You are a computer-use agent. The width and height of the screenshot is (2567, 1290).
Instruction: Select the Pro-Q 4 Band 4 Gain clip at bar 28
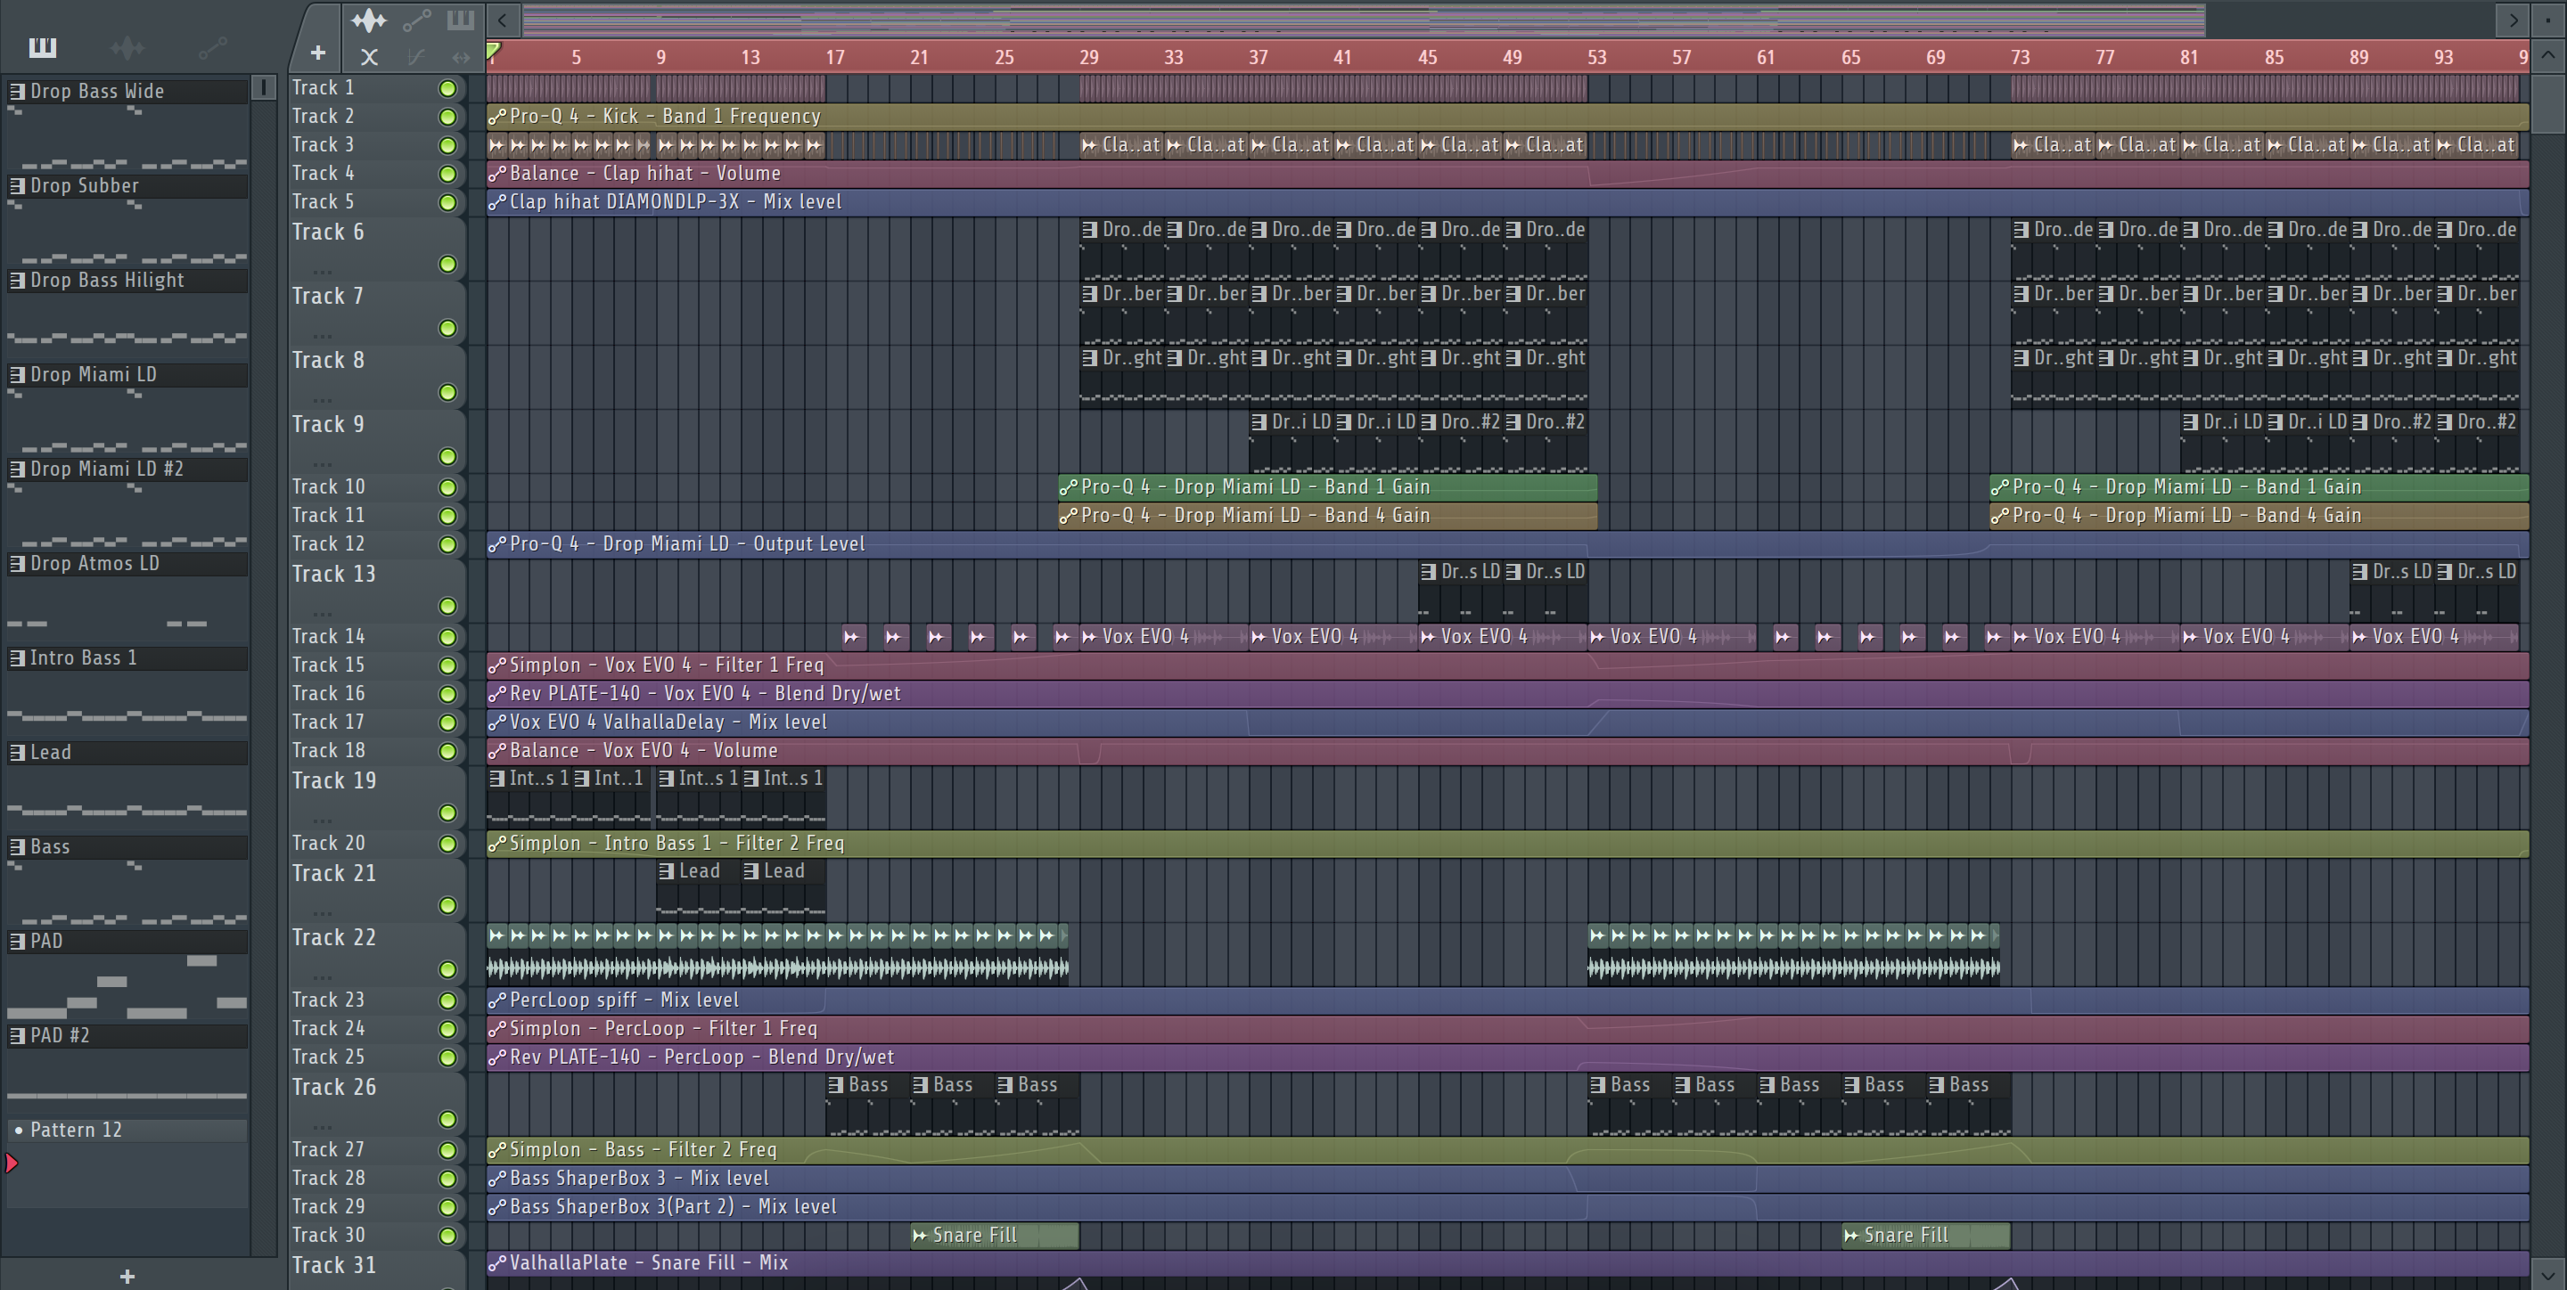(x=1327, y=516)
